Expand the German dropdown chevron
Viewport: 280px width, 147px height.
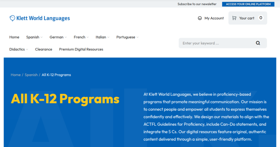[66, 37]
